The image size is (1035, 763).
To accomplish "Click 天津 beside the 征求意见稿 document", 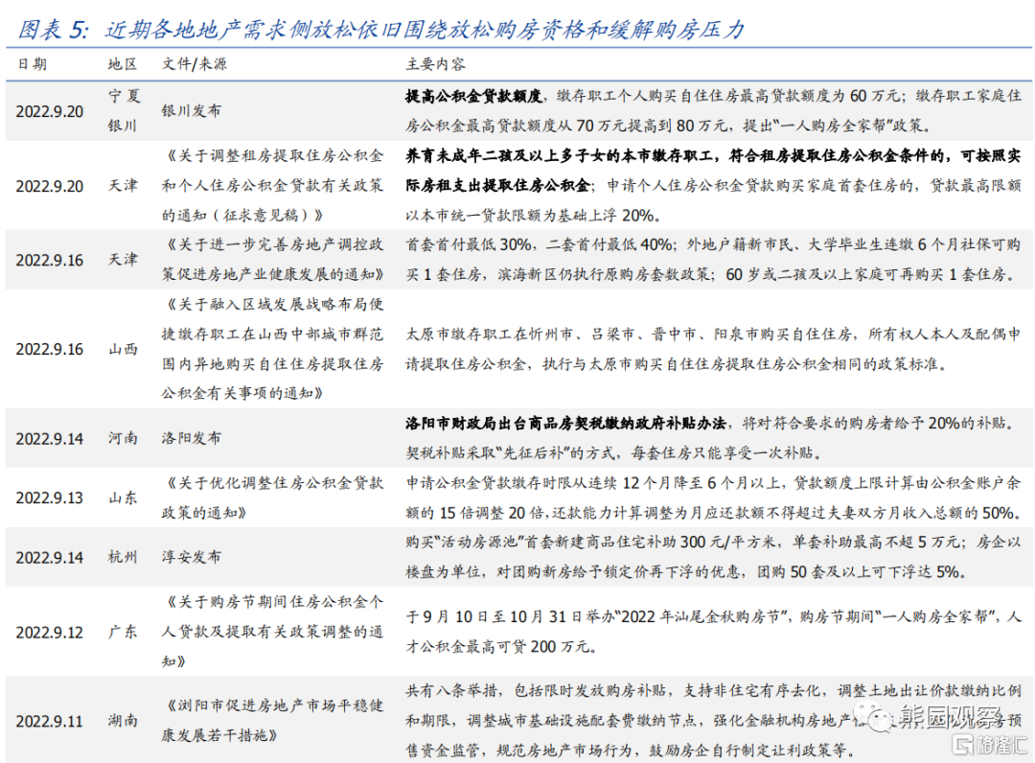I will [123, 185].
